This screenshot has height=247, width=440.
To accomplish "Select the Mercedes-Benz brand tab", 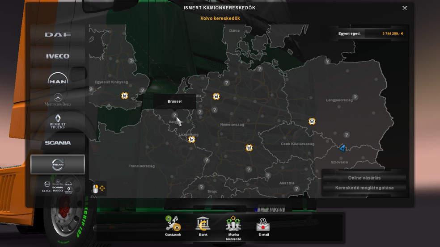I will (x=58, y=100).
